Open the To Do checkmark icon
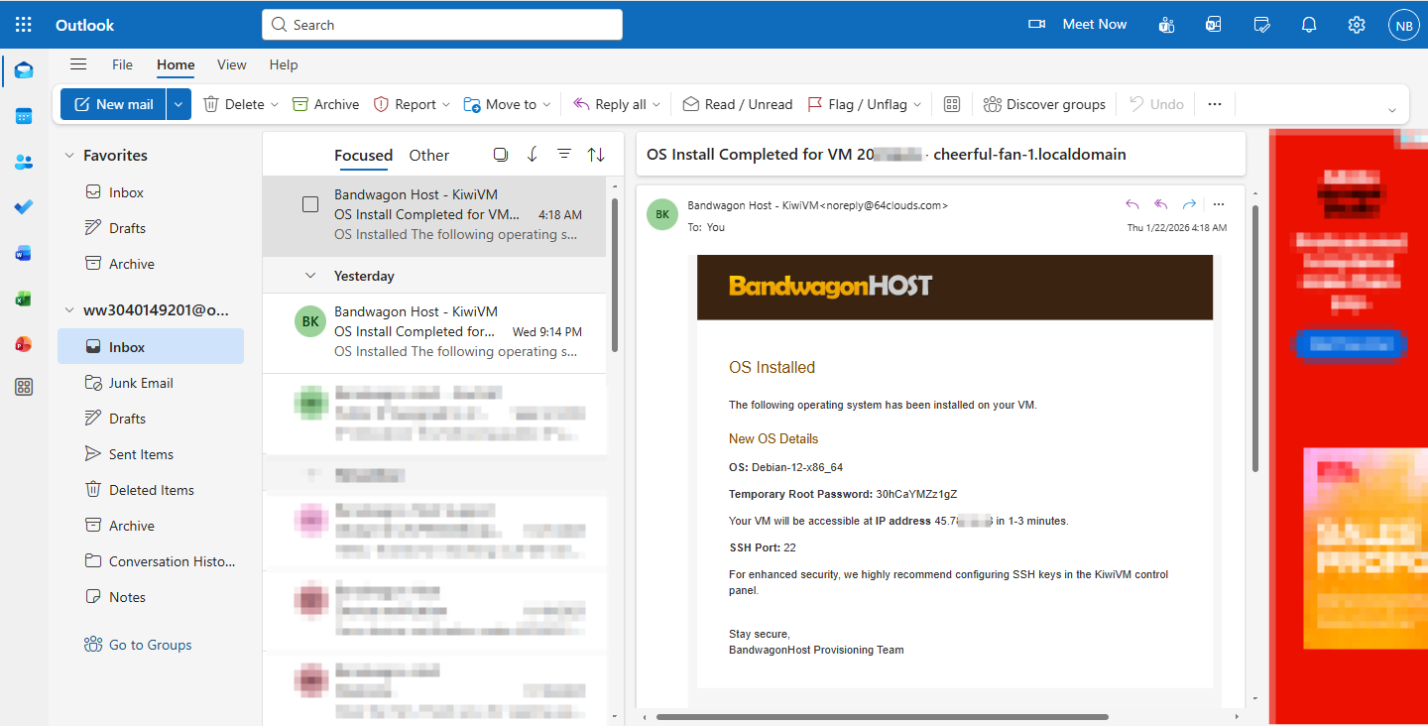Image resolution: width=1428 pixels, height=726 pixels. pyautogui.click(x=24, y=207)
